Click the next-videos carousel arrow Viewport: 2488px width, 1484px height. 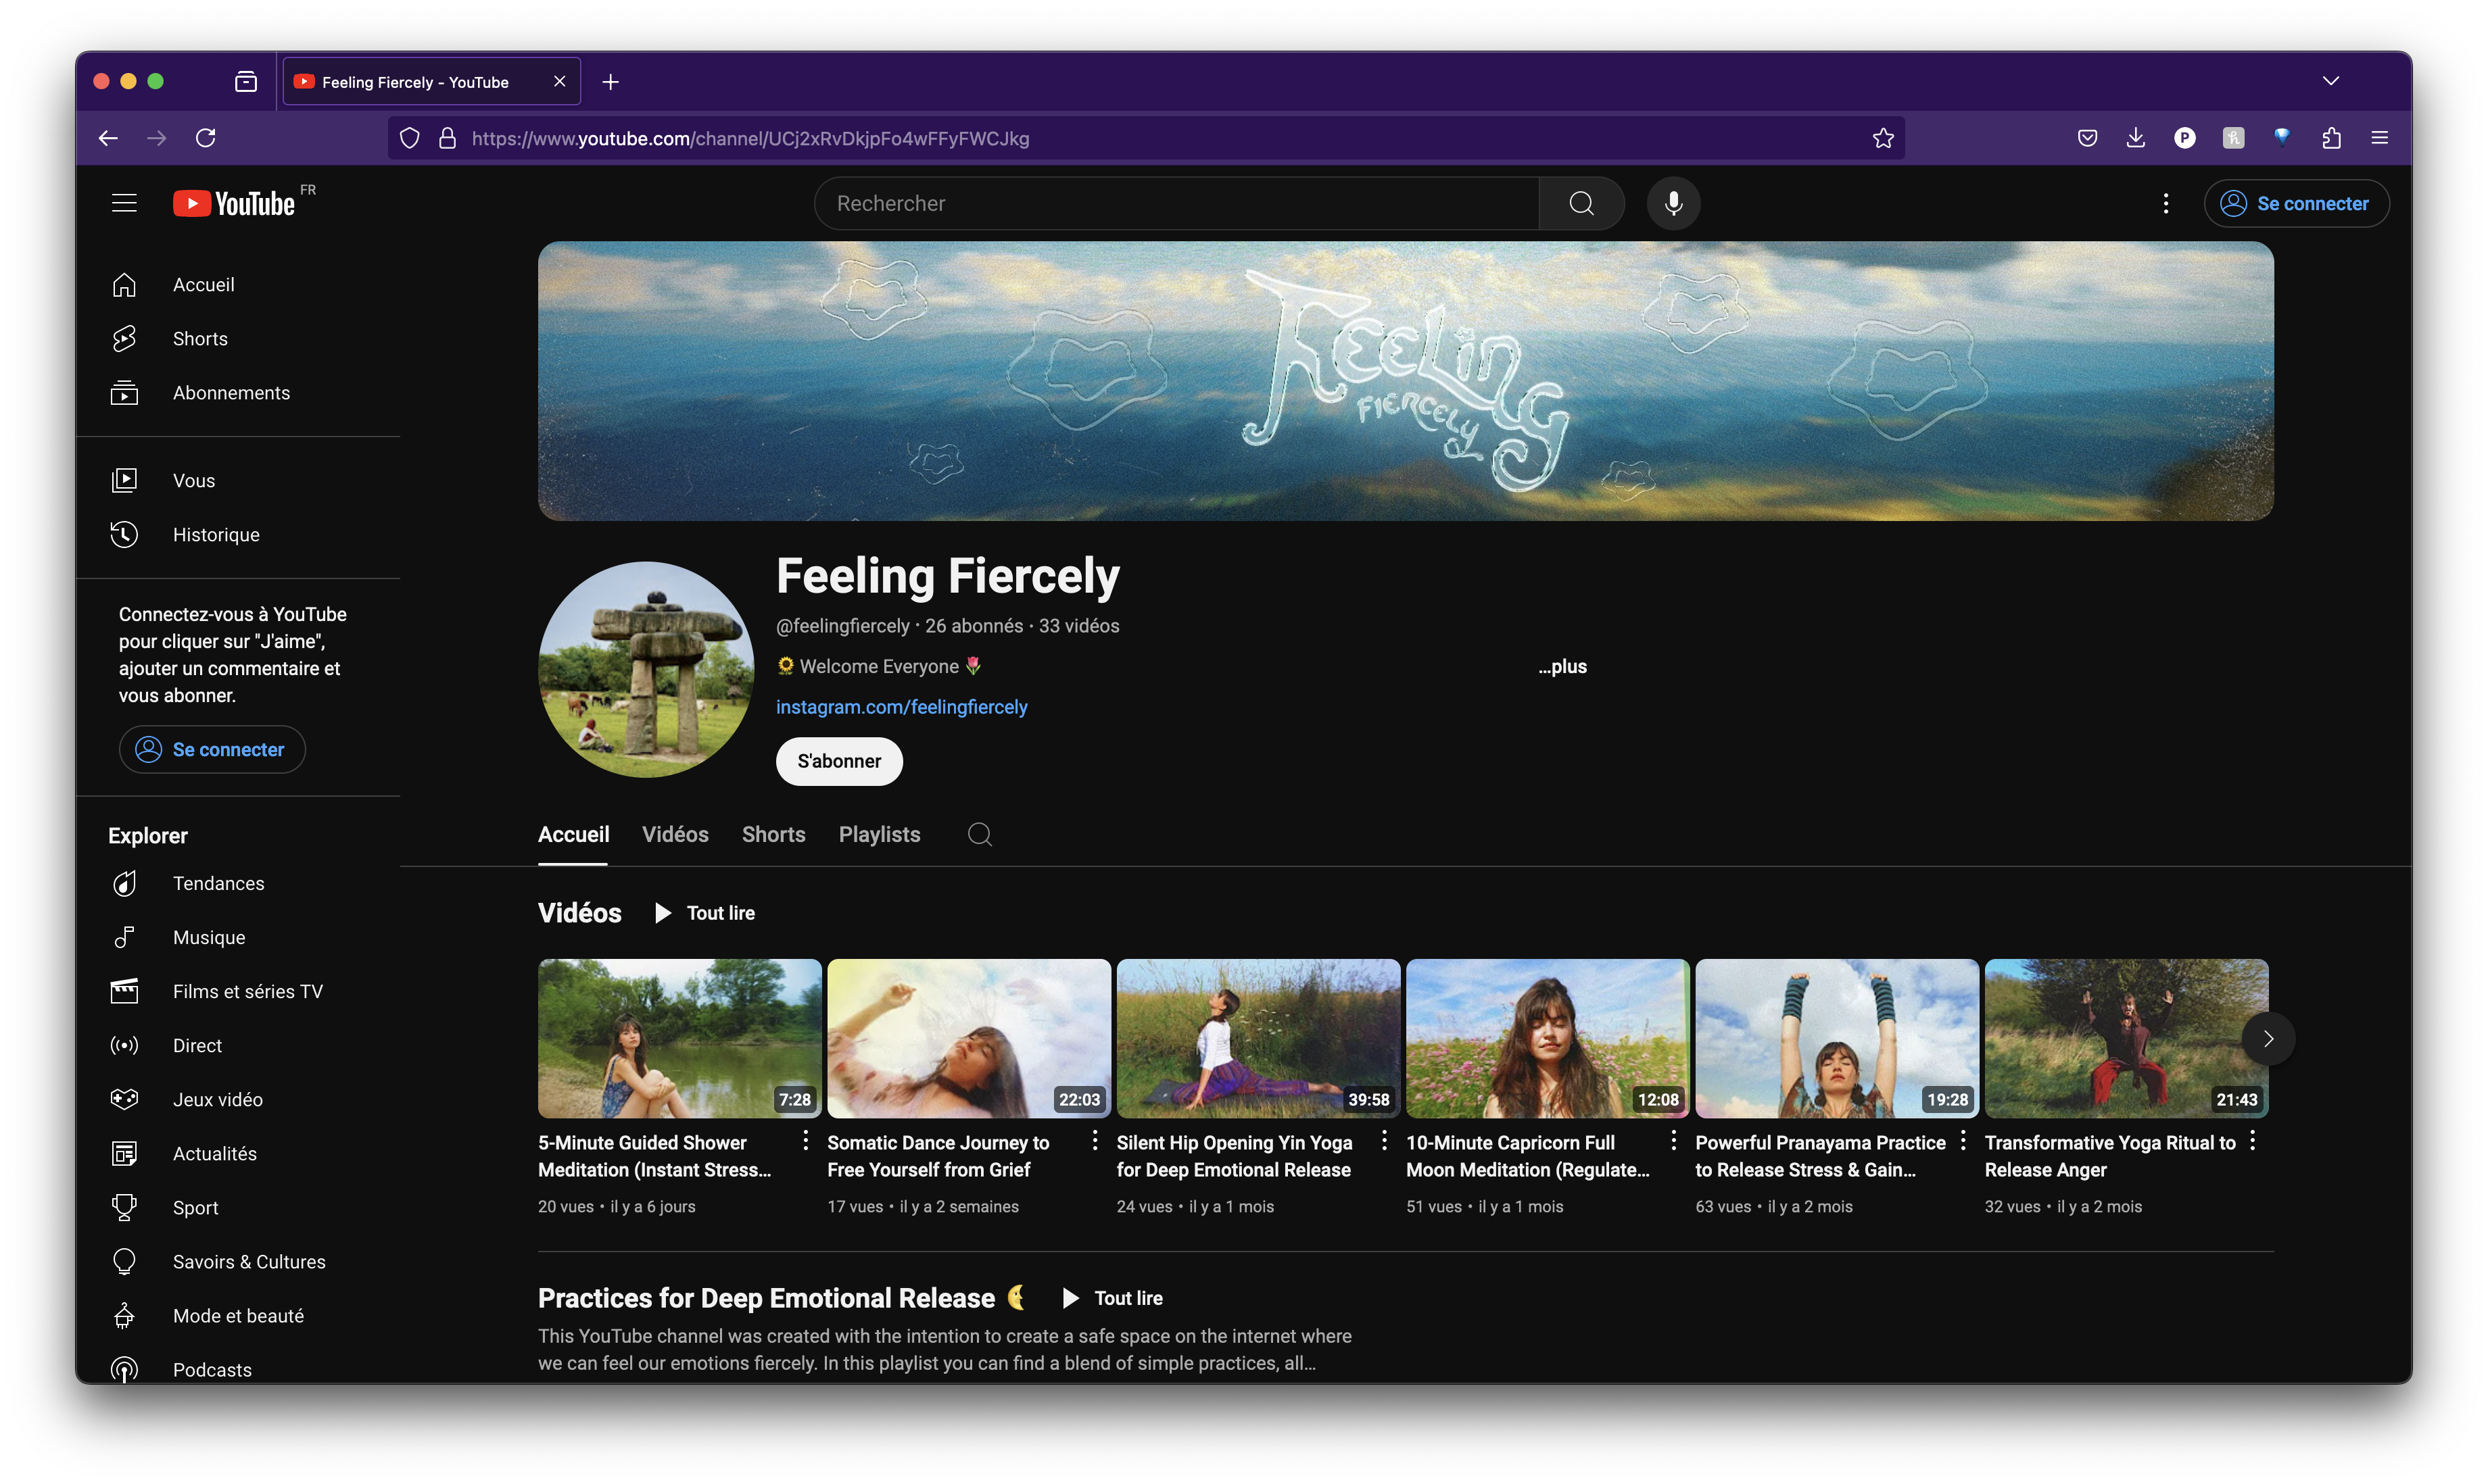(2269, 1038)
